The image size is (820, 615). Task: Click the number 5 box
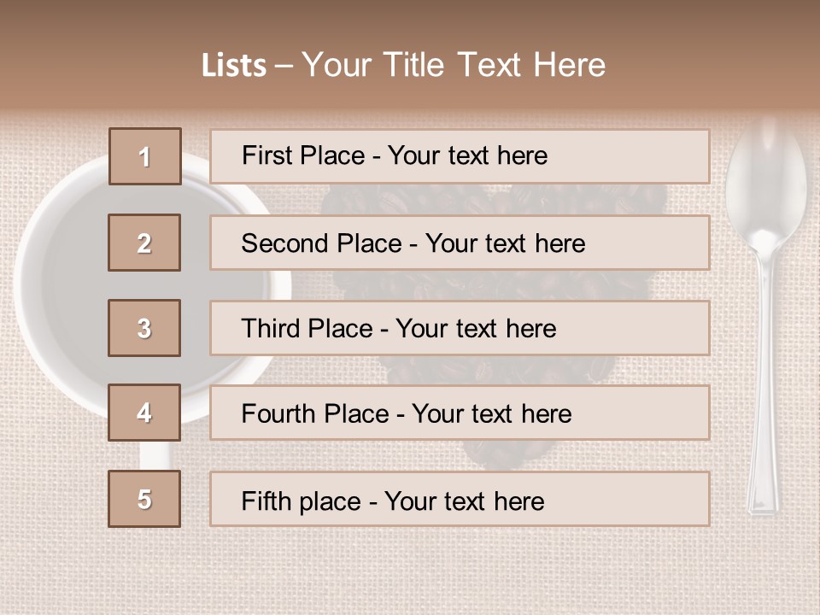144,499
